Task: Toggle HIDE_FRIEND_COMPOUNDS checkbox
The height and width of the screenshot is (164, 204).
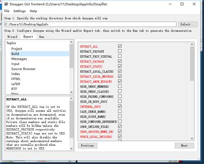Action: pyautogui.click(x=120, y=96)
